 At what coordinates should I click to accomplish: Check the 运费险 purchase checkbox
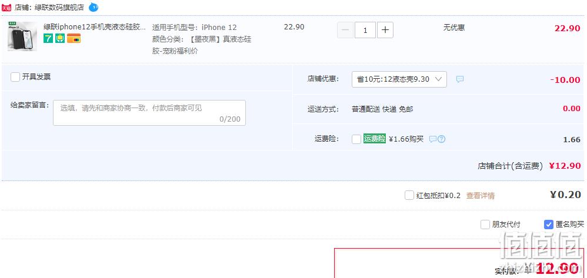pyautogui.click(x=356, y=139)
